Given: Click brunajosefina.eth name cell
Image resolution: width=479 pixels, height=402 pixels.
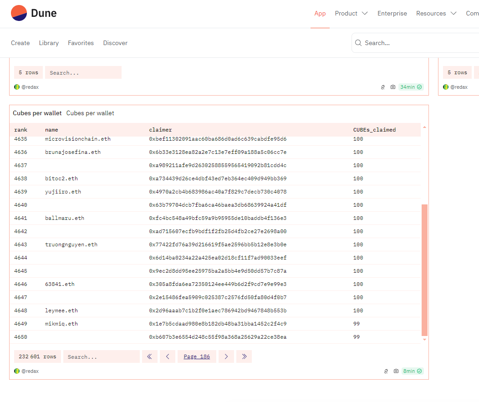Looking at the screenshot, I should [x=73, y=152].
